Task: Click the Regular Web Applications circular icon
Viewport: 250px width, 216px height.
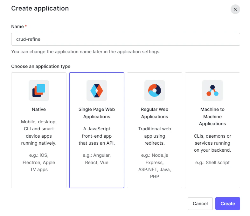Action: 155,90
